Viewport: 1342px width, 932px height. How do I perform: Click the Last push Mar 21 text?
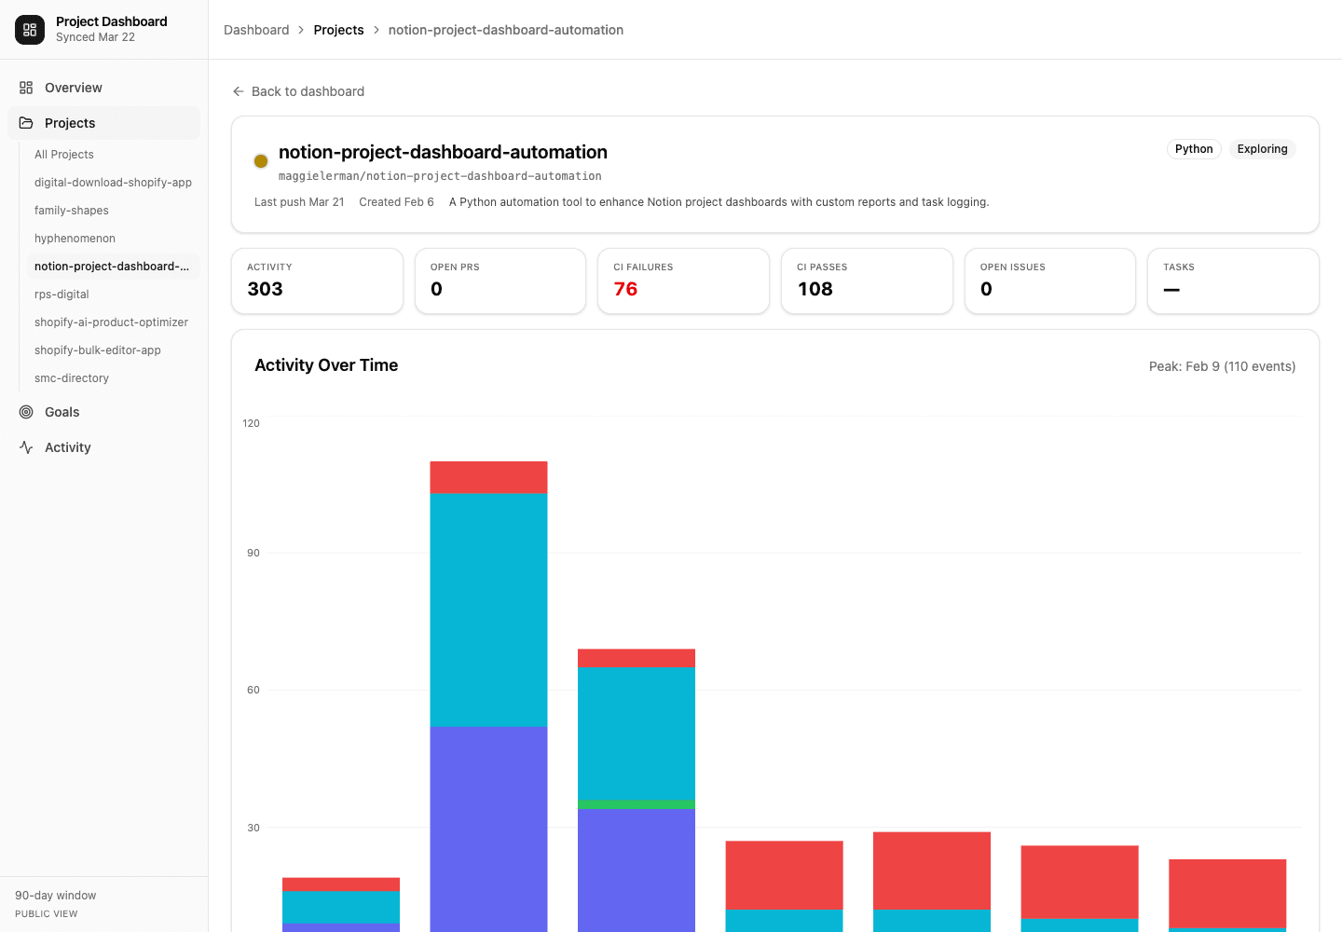[299, 202]
